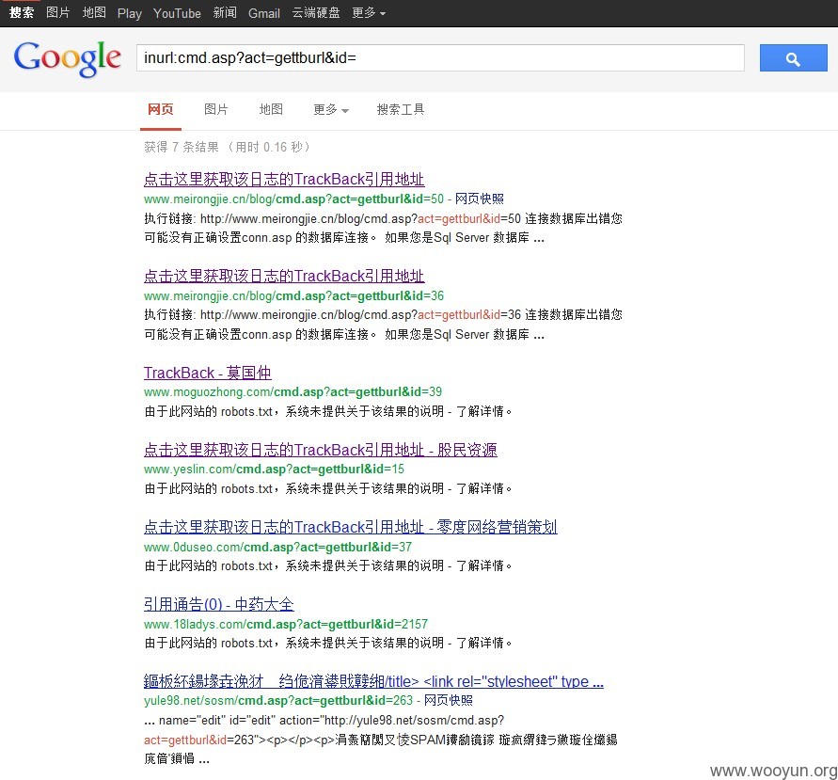
Task: Click URL www.yeslin.com/cmd.asp?act=gettburl&id=15
Action: [x=275, y=469]
